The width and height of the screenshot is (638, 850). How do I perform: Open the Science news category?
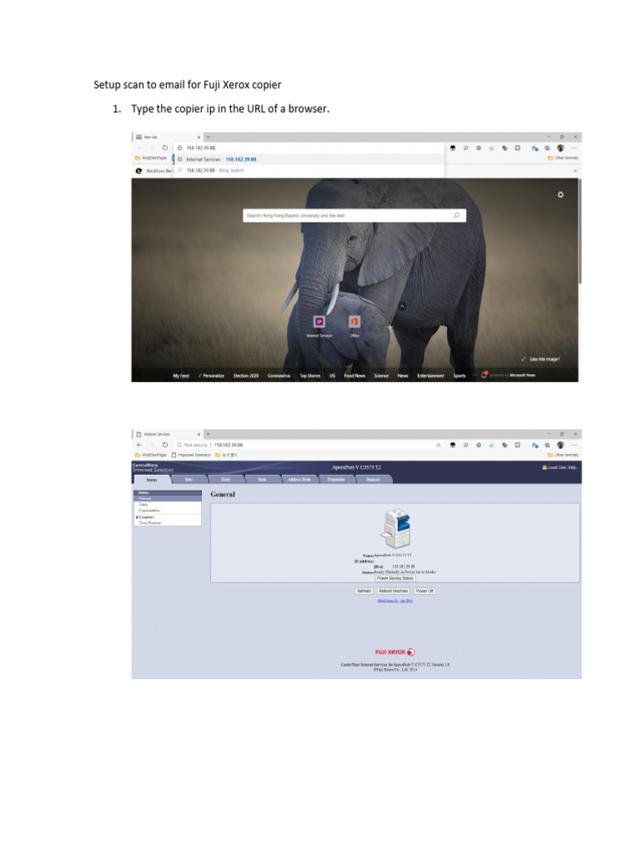click(x=381, y=376)
